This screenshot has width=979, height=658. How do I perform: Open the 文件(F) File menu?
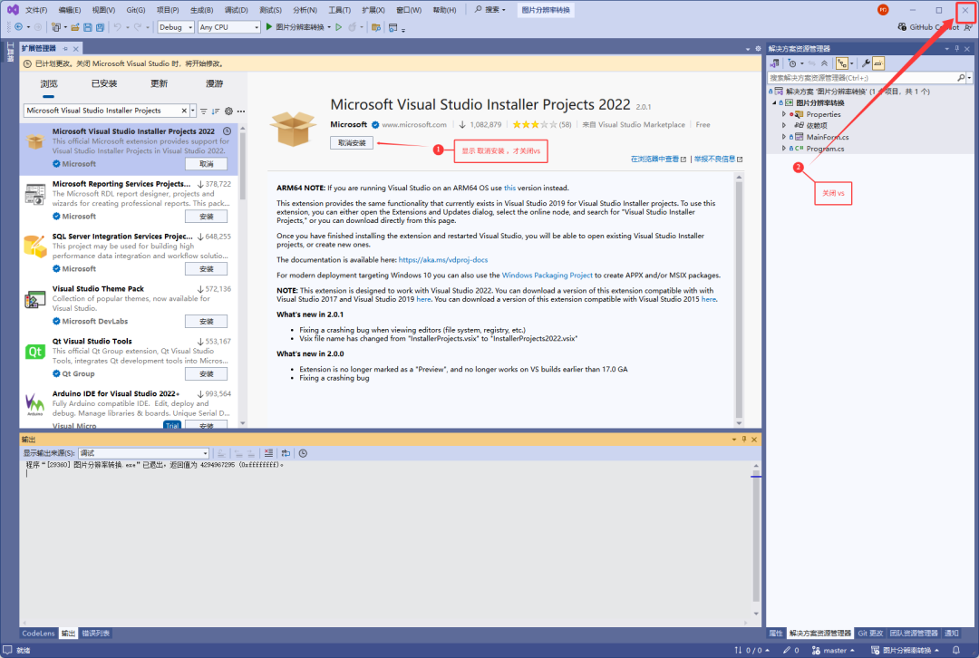point(36,9)
